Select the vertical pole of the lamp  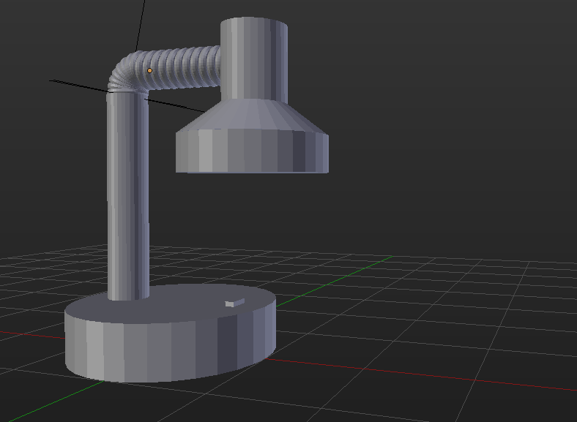[x=128, y=195]
